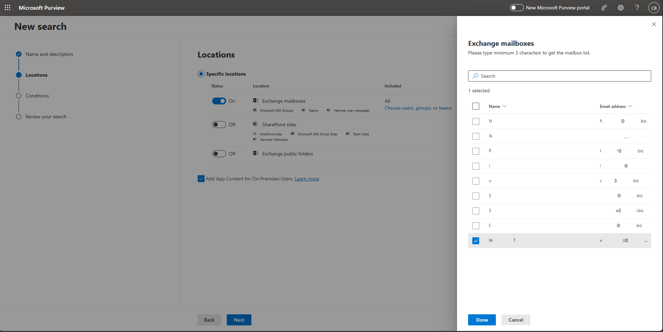Open the settings gear icon
Viewport: 663px width, 332px height.
click(621, 8)
